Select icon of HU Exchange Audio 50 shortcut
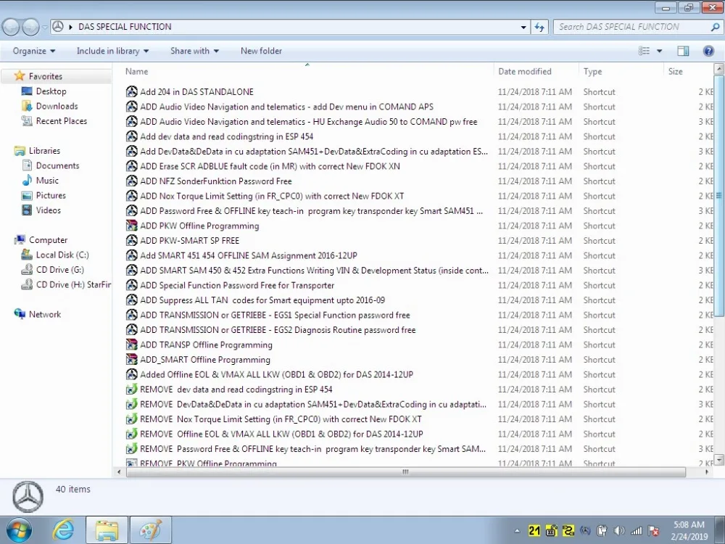Viewport: 725px width, 544px height. (x=132, y=121)
